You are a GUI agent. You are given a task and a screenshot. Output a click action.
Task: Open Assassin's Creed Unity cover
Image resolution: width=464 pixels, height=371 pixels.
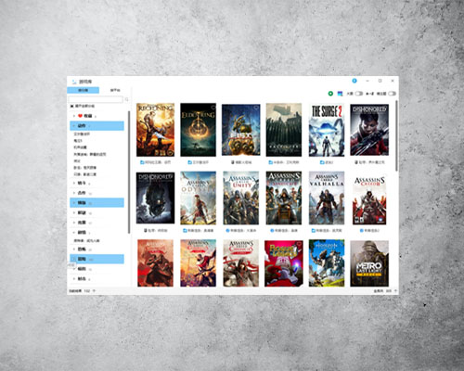[x=241, y=198]
